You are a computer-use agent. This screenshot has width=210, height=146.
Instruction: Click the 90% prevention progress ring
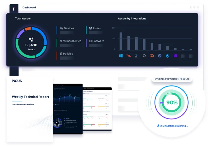pos(172,102)
